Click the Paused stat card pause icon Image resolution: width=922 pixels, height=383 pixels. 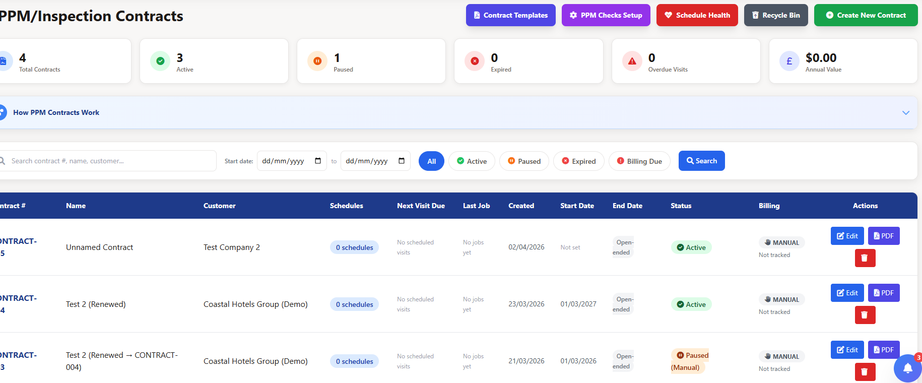point(317,61)
